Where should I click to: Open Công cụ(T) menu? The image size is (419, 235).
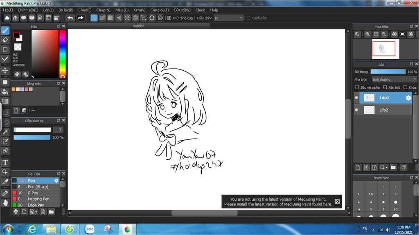[x=160, y=10]
